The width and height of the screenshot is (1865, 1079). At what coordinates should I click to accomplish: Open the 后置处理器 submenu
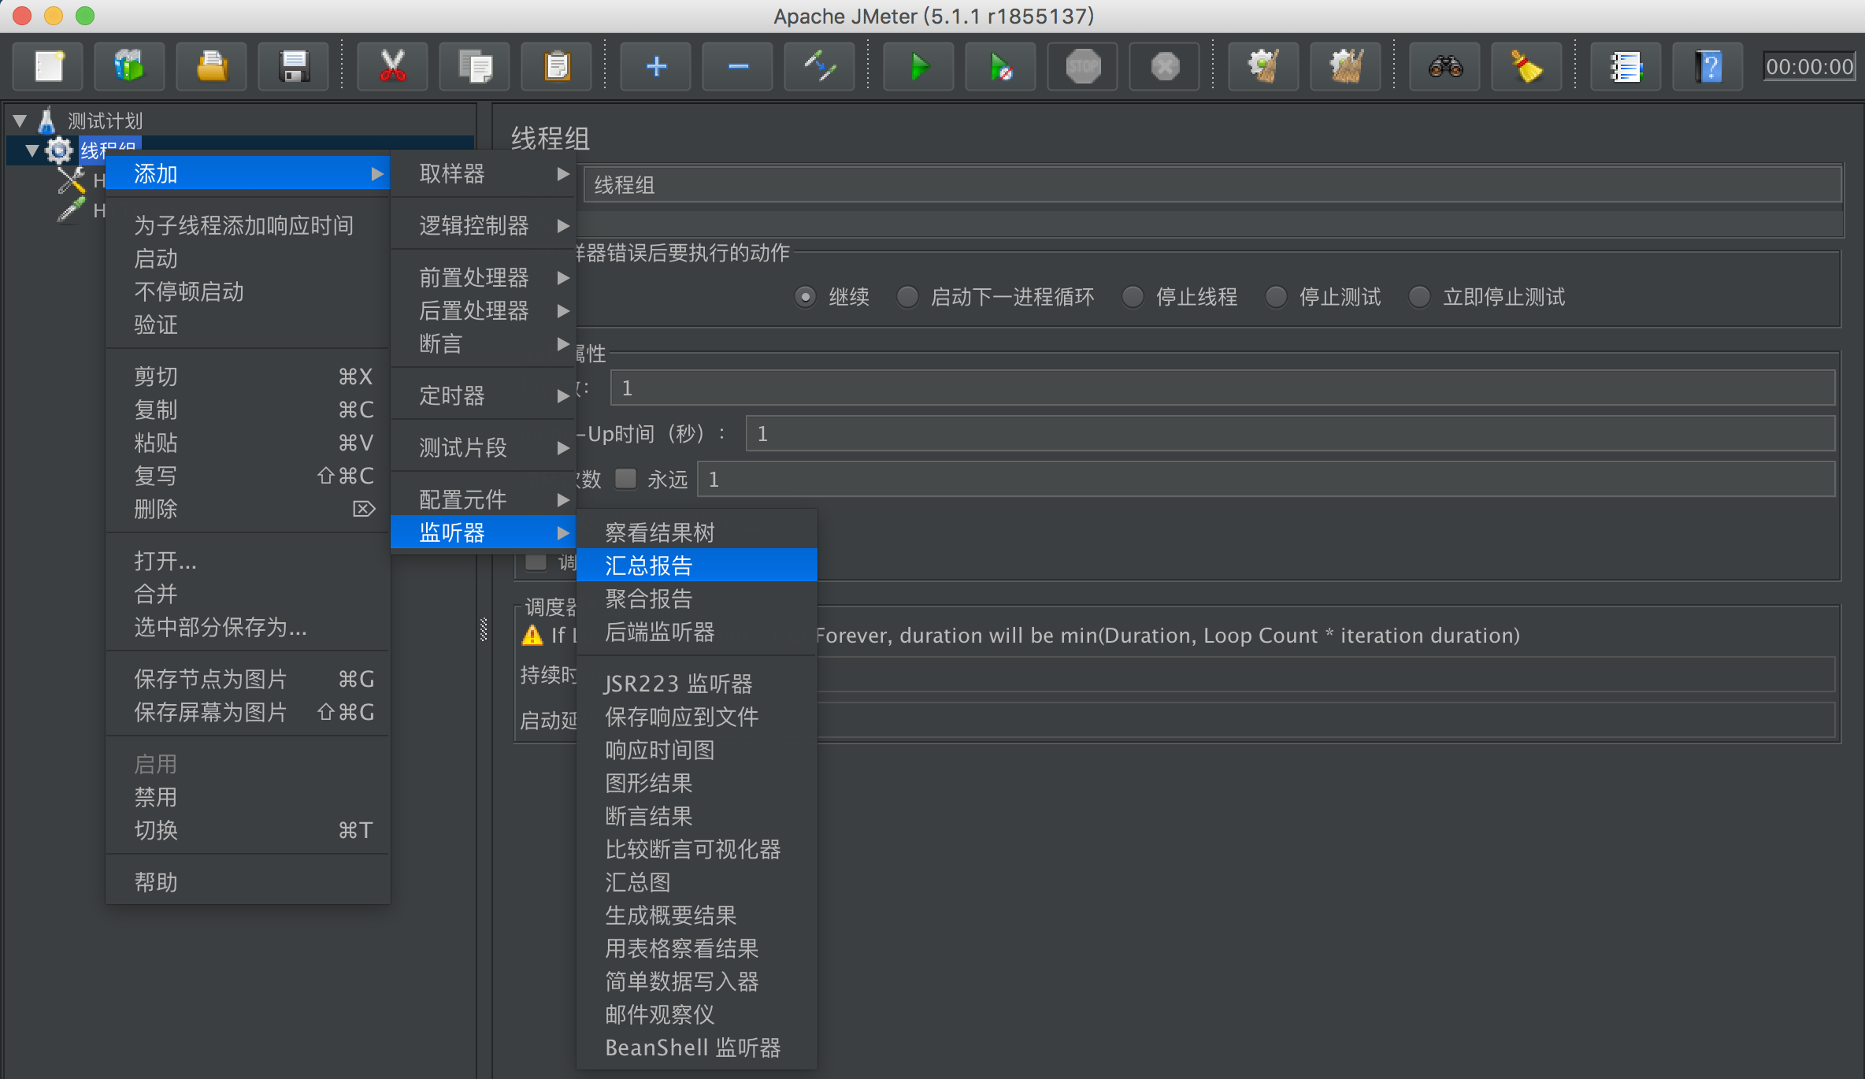click(x=484, y=310)
